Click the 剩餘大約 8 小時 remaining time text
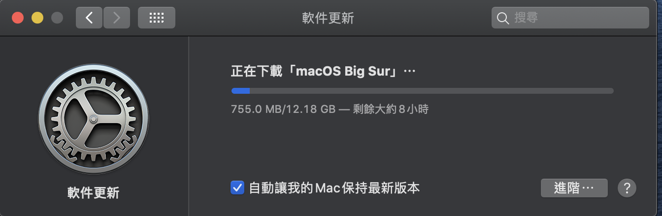This screenshot has height=216, width=662. [391, 109]
